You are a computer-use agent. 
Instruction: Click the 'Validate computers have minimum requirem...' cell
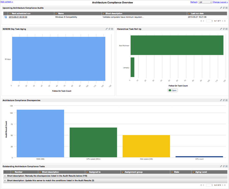123,17
